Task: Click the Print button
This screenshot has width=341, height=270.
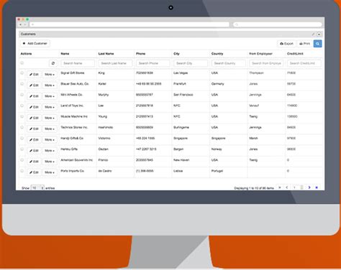Action: point(304,44)
